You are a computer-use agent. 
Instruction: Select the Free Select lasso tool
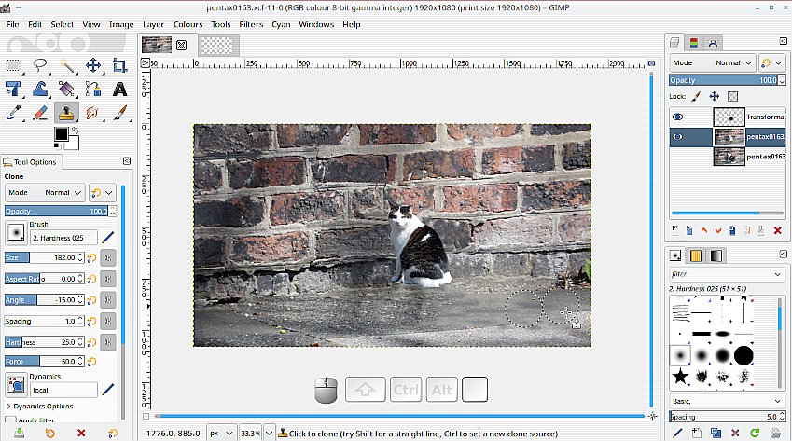[x=40, y=65]
